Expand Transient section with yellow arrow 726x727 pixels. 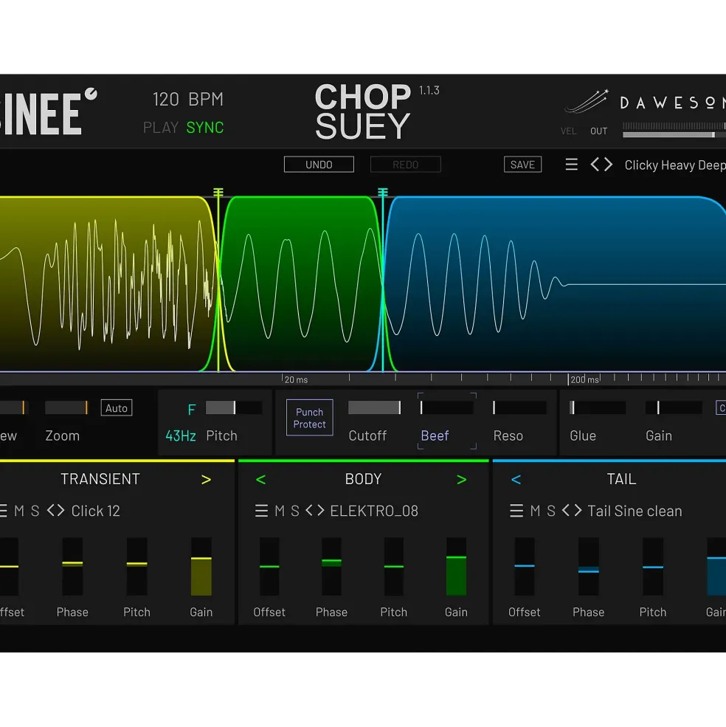tap(207, 480)
